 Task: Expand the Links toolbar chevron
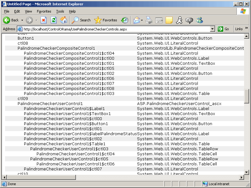tap(246, 29)
